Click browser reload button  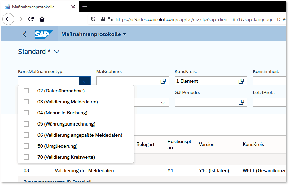coord(31,19)
